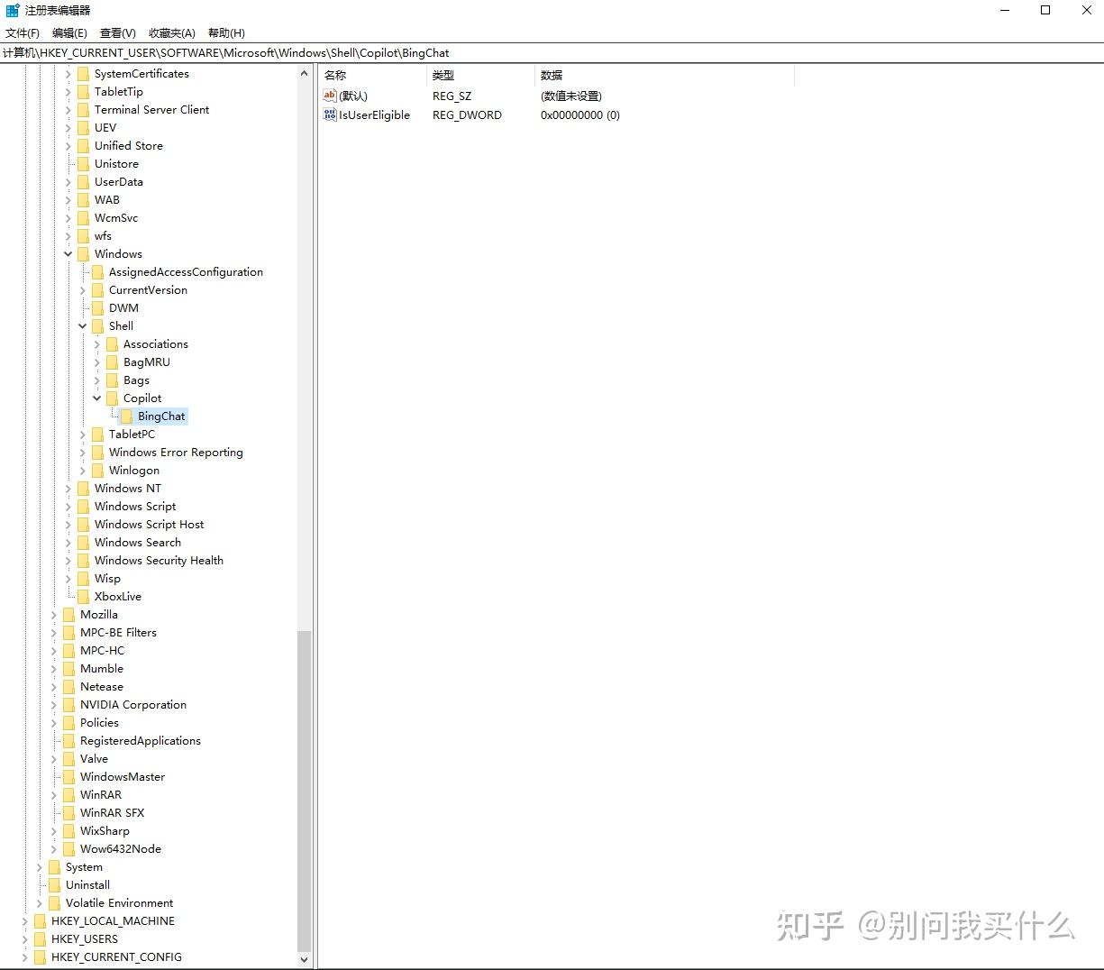Open the 帮助(H) menu
The image size is (1104, 970).
coord(226,33)
